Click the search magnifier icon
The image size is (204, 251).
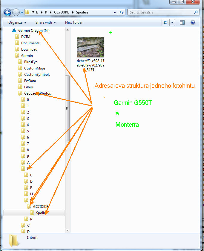tap(196, 13)
